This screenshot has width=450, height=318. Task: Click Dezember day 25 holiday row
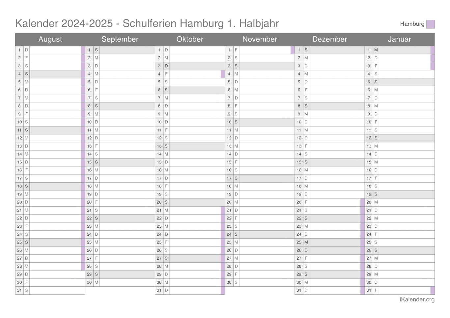tap(329, 242)
